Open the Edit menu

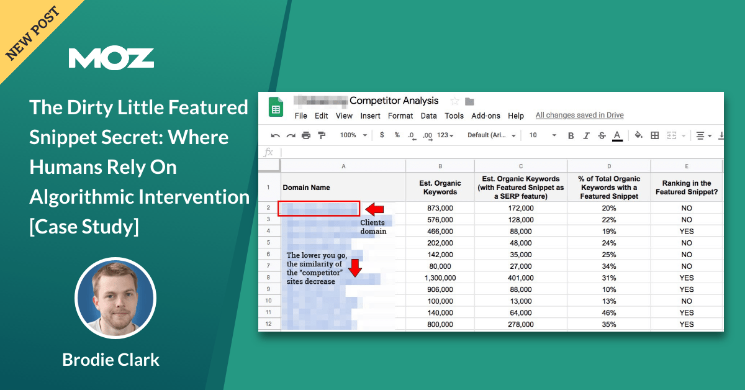pos(322,116)
